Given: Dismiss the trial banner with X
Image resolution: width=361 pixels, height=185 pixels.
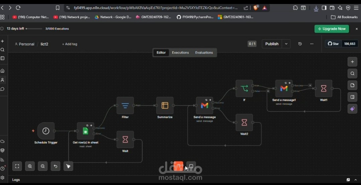Looking at the screenshot, I should tap(357, 29).
